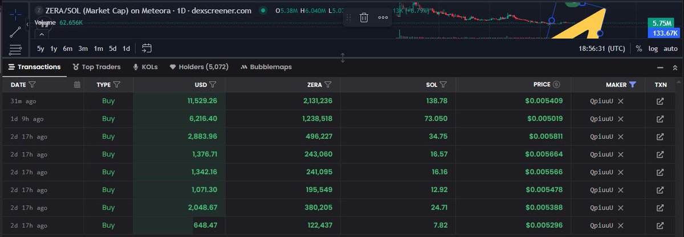684x237 pixels.
Task: Click maker QpiuuU on 2,048.67 row
Action: pos(601,207)
